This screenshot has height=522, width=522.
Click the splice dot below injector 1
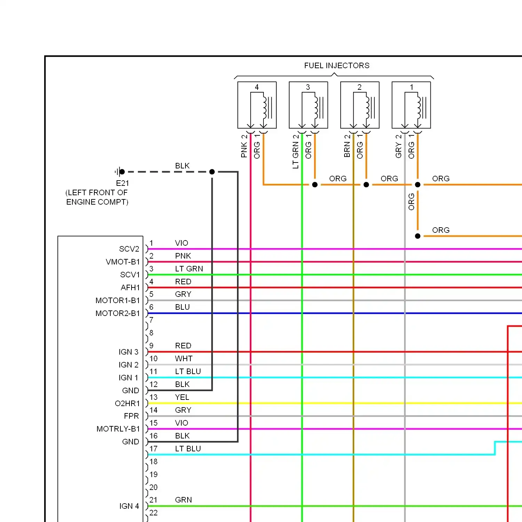coord(418,184)
